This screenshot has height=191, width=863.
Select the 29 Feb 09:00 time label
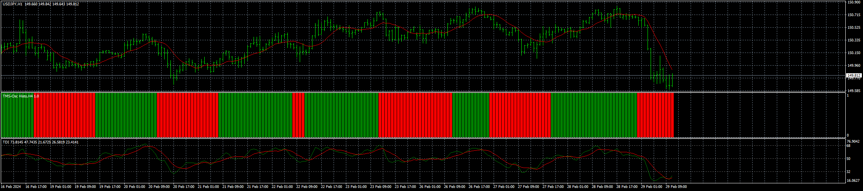[676, 187]
